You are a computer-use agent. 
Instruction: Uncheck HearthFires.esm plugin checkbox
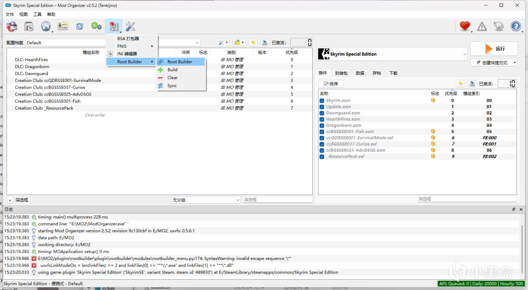tap(322, 119)
